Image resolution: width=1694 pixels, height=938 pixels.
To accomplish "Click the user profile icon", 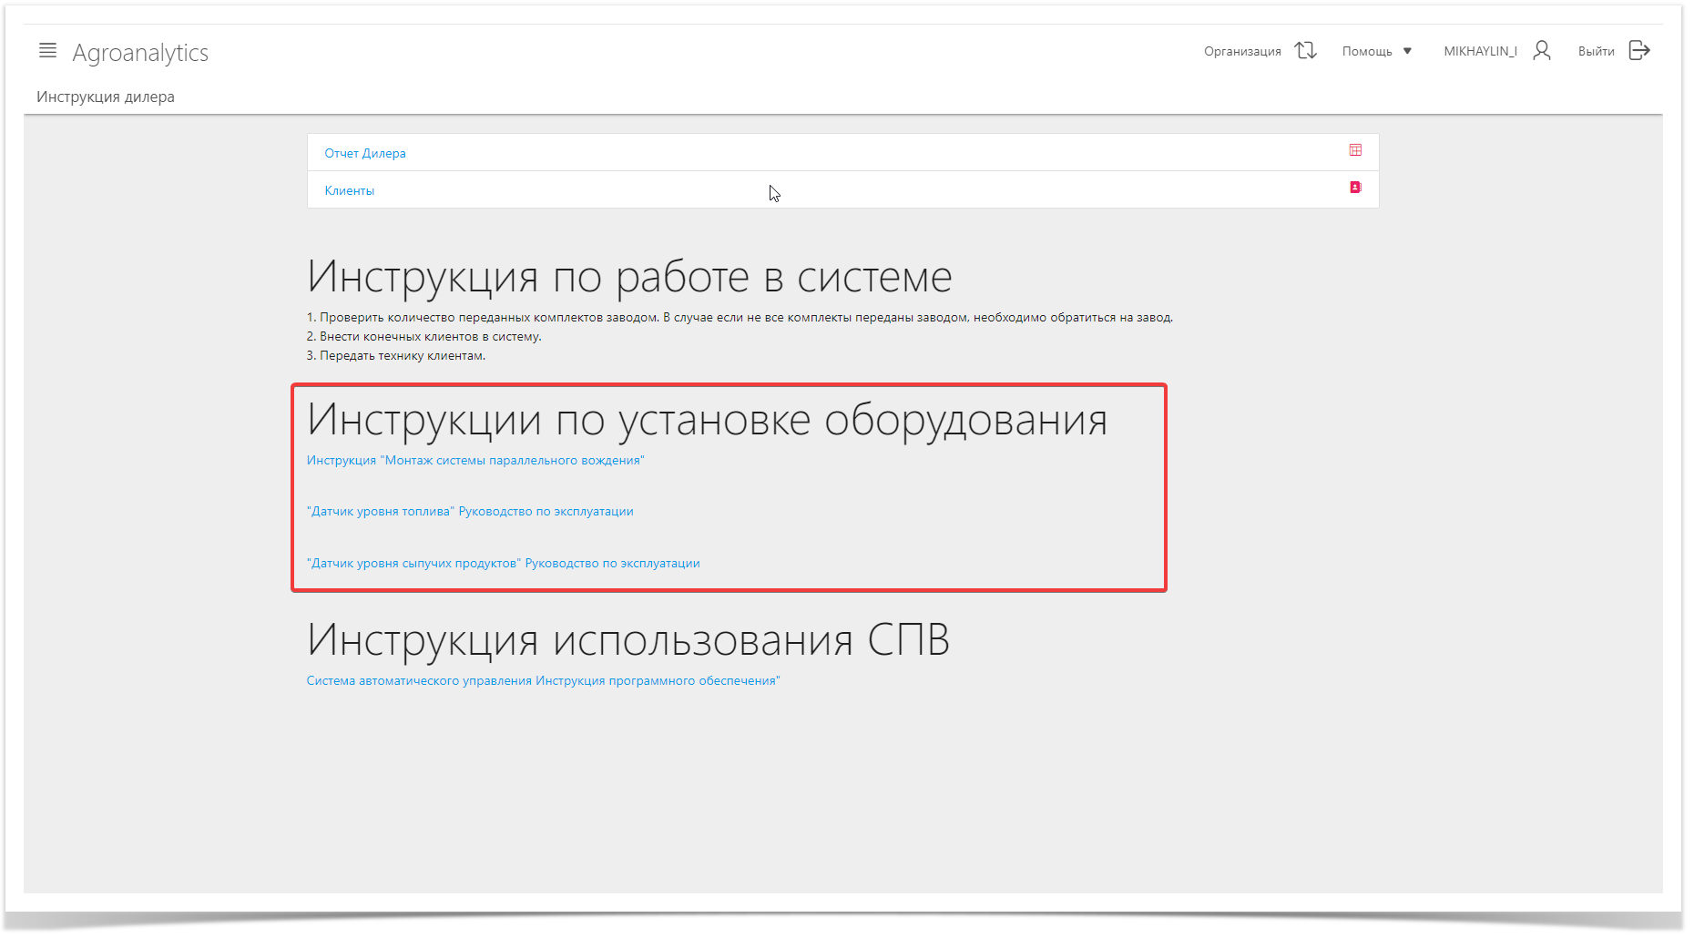I will click(1541, 51).
